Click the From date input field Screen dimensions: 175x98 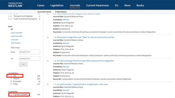30,52
